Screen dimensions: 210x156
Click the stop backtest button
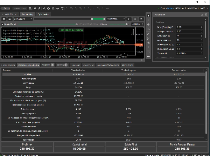tap(135, 19)
